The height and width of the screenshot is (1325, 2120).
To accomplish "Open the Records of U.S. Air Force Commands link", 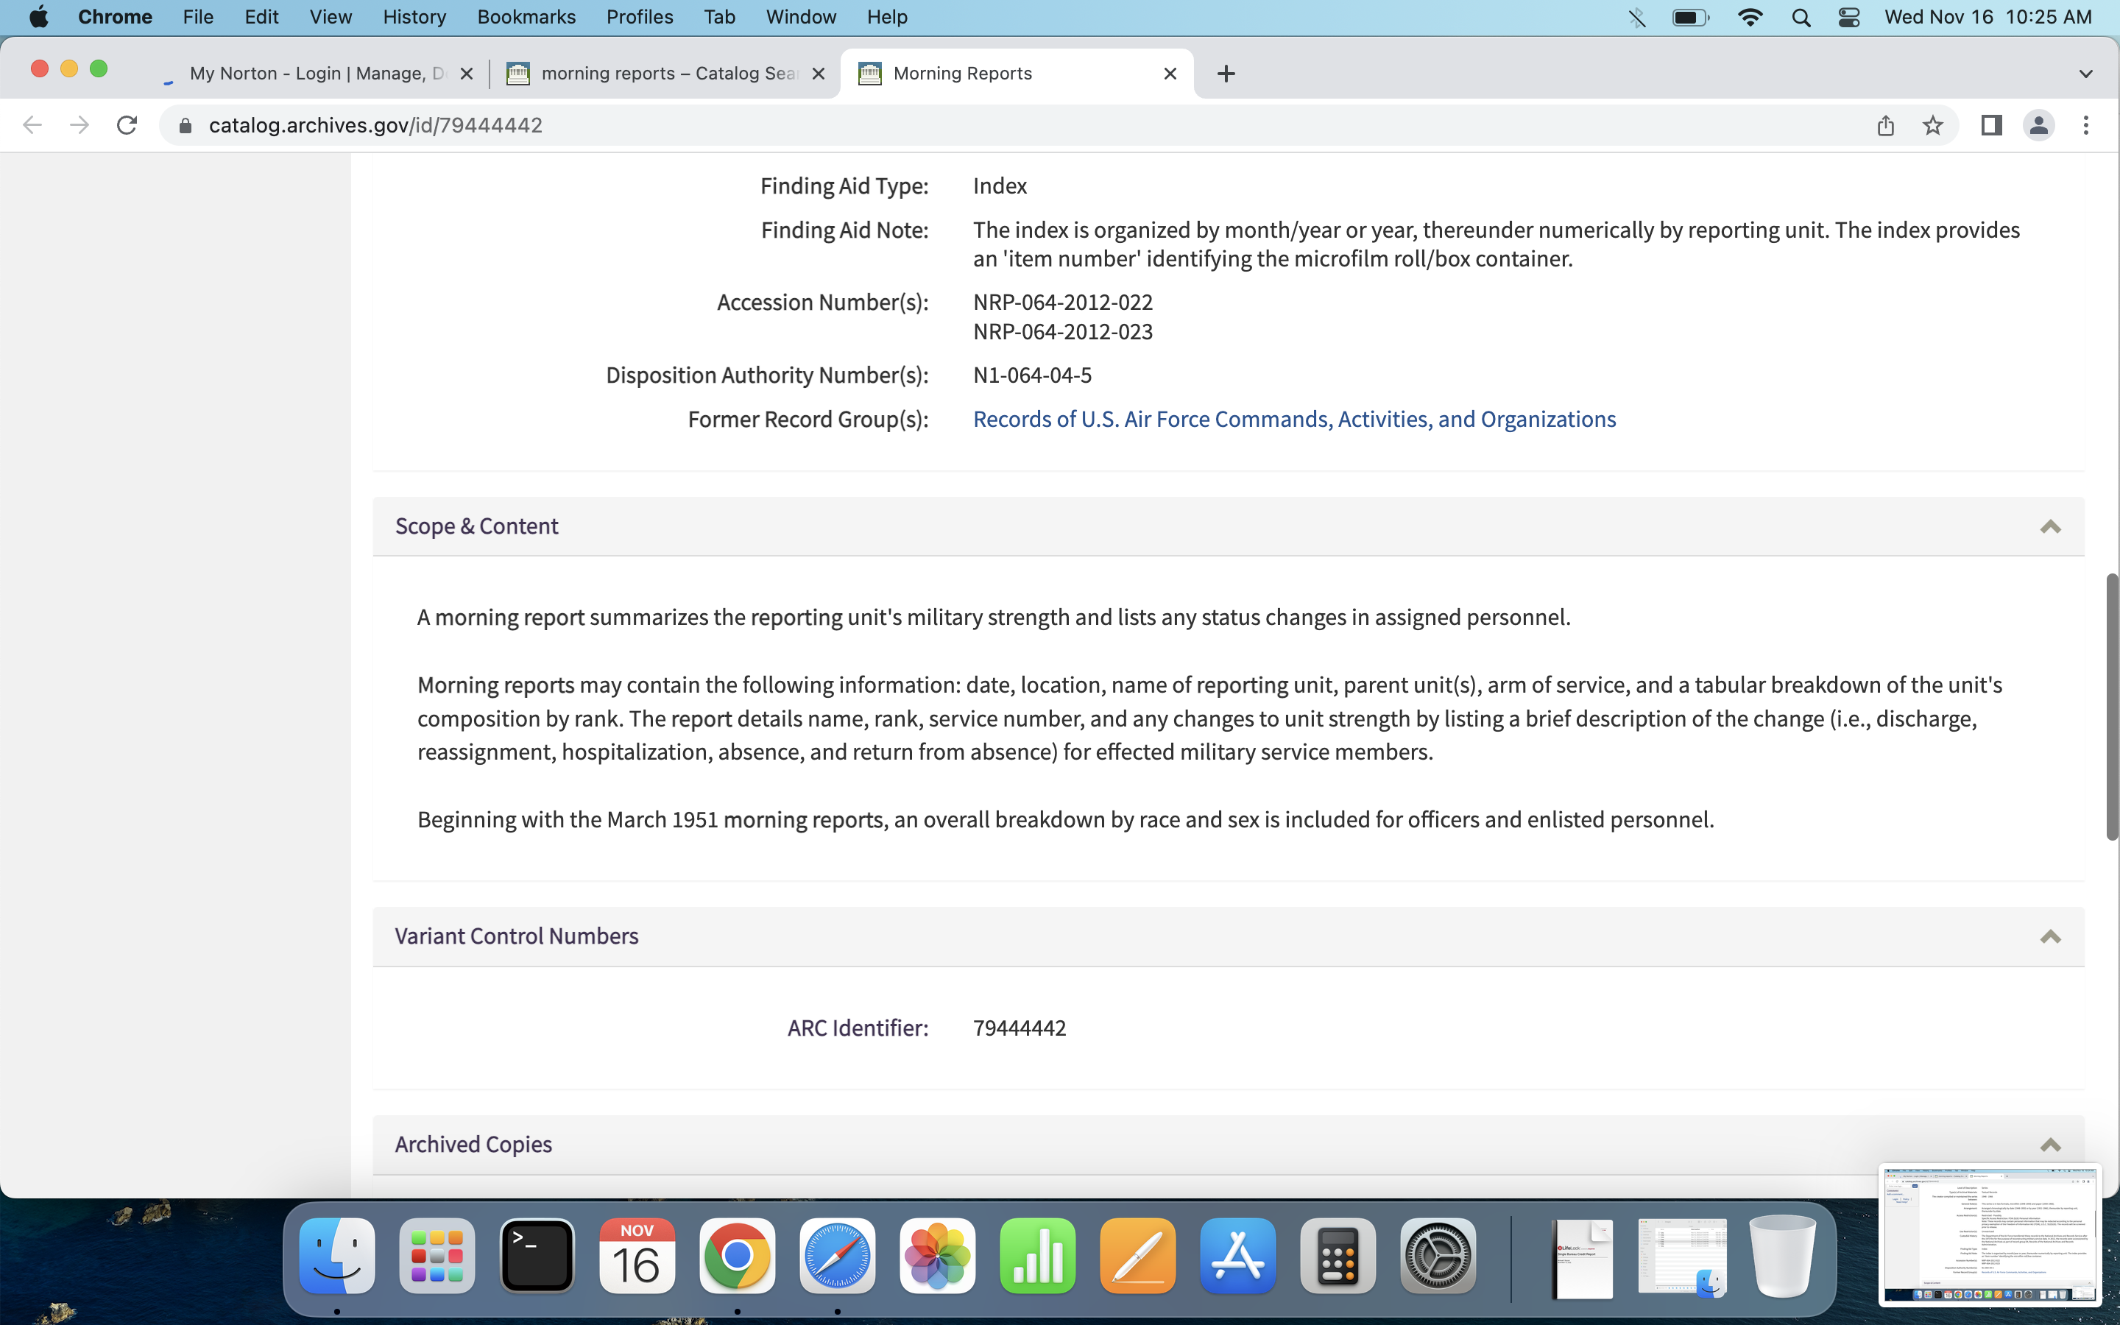I will coord(1294,419).
